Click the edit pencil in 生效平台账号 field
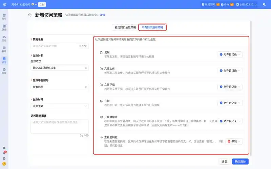 (x=86, y=87)
